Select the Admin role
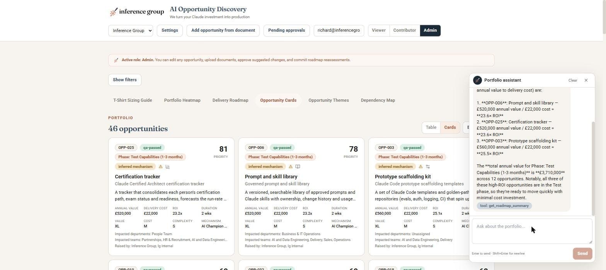The width and height of the screenshot is (606, 270). (430, 30)
